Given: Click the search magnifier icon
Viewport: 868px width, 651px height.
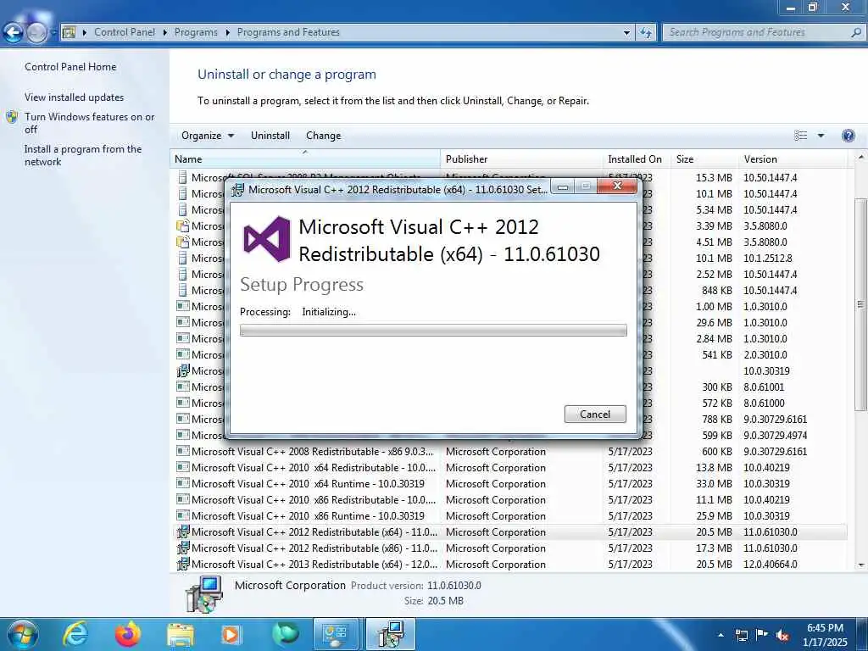Looking at the screenshot, I should (856, 32).
